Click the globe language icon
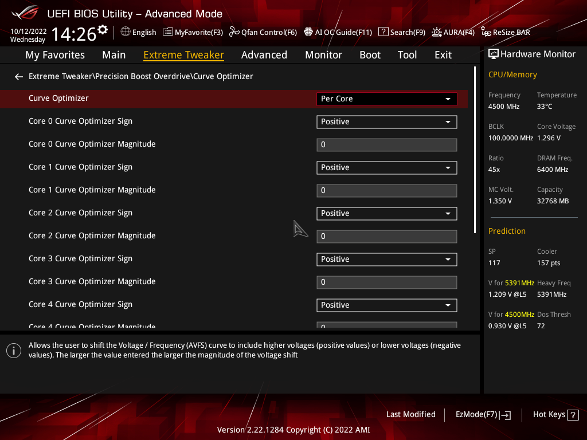The height and width of the screenshot is (440, 587). click(x=126, y=32)
